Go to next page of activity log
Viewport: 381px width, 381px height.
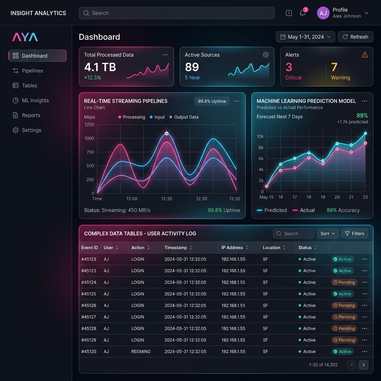[x=363, y=365]
